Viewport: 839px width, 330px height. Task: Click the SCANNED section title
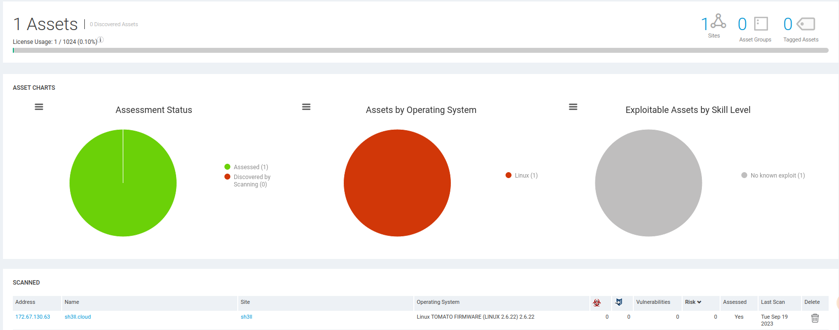[26, 283]
